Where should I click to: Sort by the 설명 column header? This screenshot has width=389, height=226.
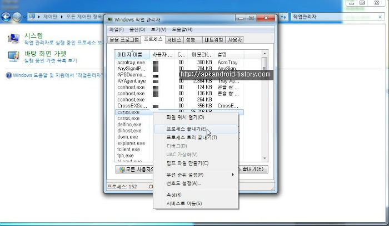tap(230, 54)
